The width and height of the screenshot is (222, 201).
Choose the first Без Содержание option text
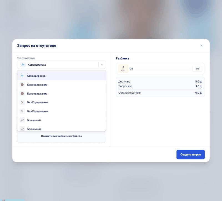(37, 102)
